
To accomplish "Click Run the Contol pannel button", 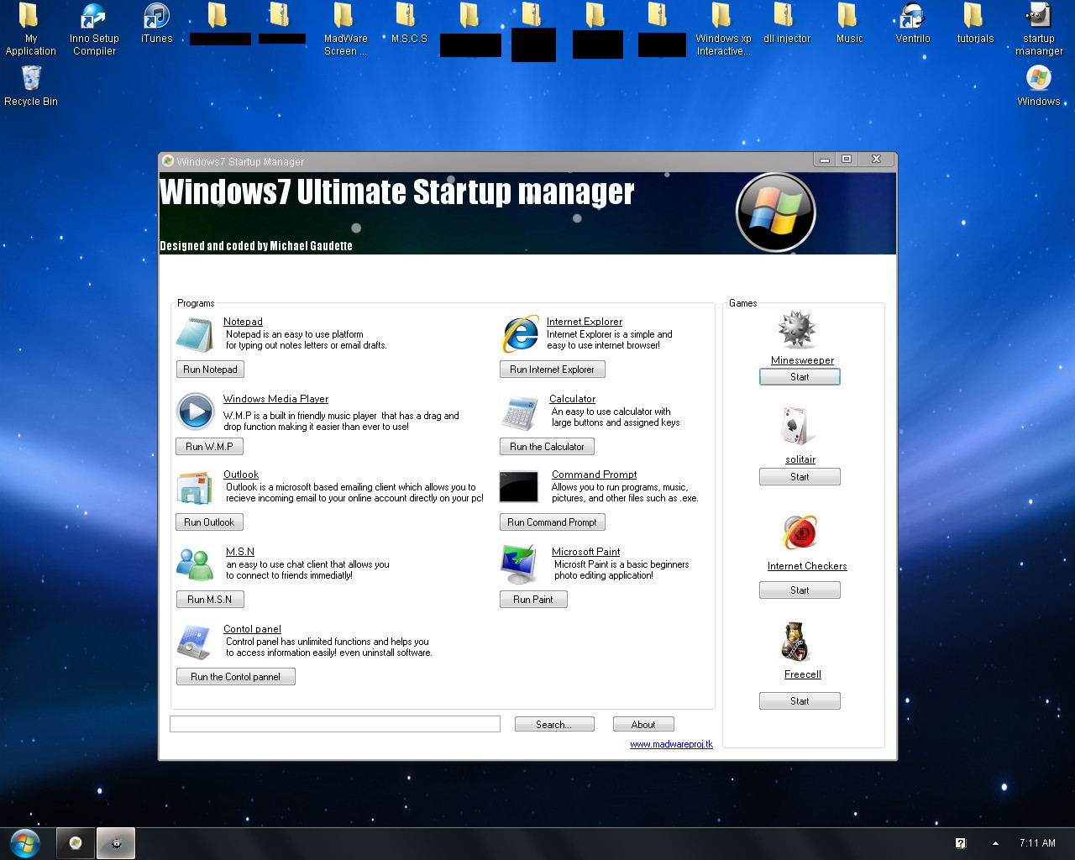I will point(235,677).
